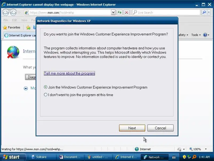
Task: Click the Network Diagnostics taskbar item
Action: point(155,157)
